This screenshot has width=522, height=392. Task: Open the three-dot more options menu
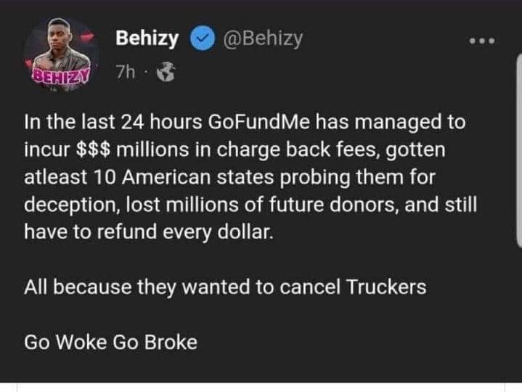(x=481, y=41)
